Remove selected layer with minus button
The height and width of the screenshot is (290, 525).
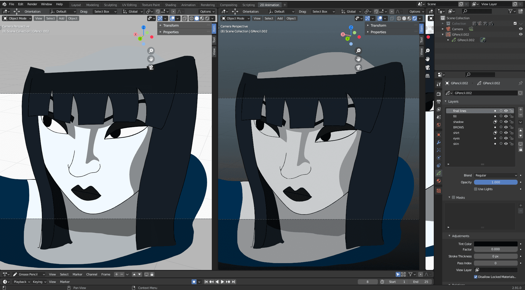tap(521, 115)
